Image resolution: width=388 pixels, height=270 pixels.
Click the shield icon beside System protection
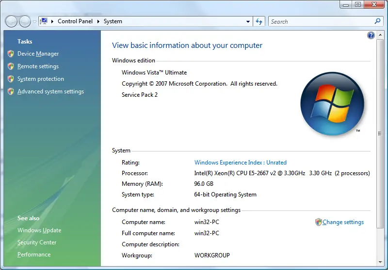pyautogui.click(x=11, y=79)
